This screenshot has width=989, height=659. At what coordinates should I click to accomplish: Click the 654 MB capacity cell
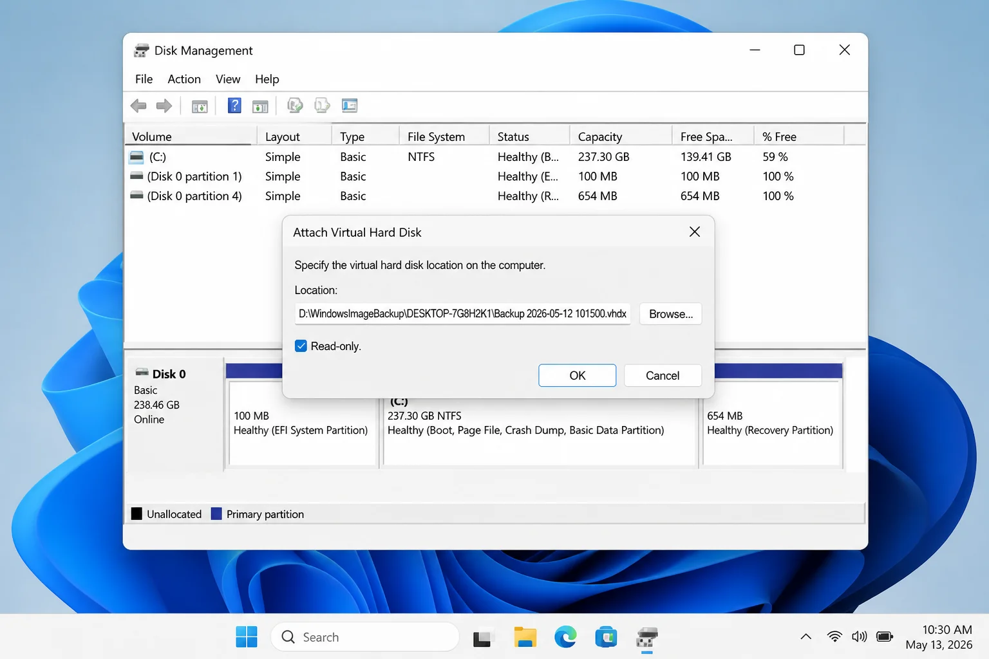tap(598, 196)
